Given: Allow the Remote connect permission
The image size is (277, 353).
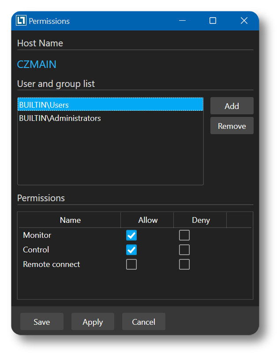Looking at the screenshot, I should tap(131, 264).
